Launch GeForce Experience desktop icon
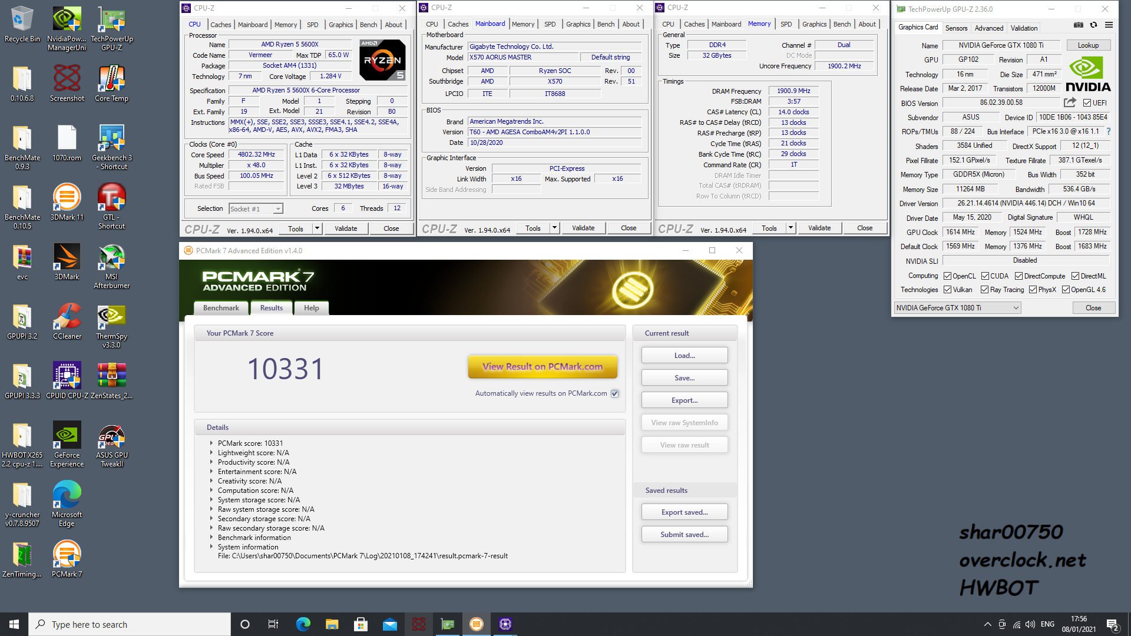This screenshot has height=636, width=1131. click(67, 445)
